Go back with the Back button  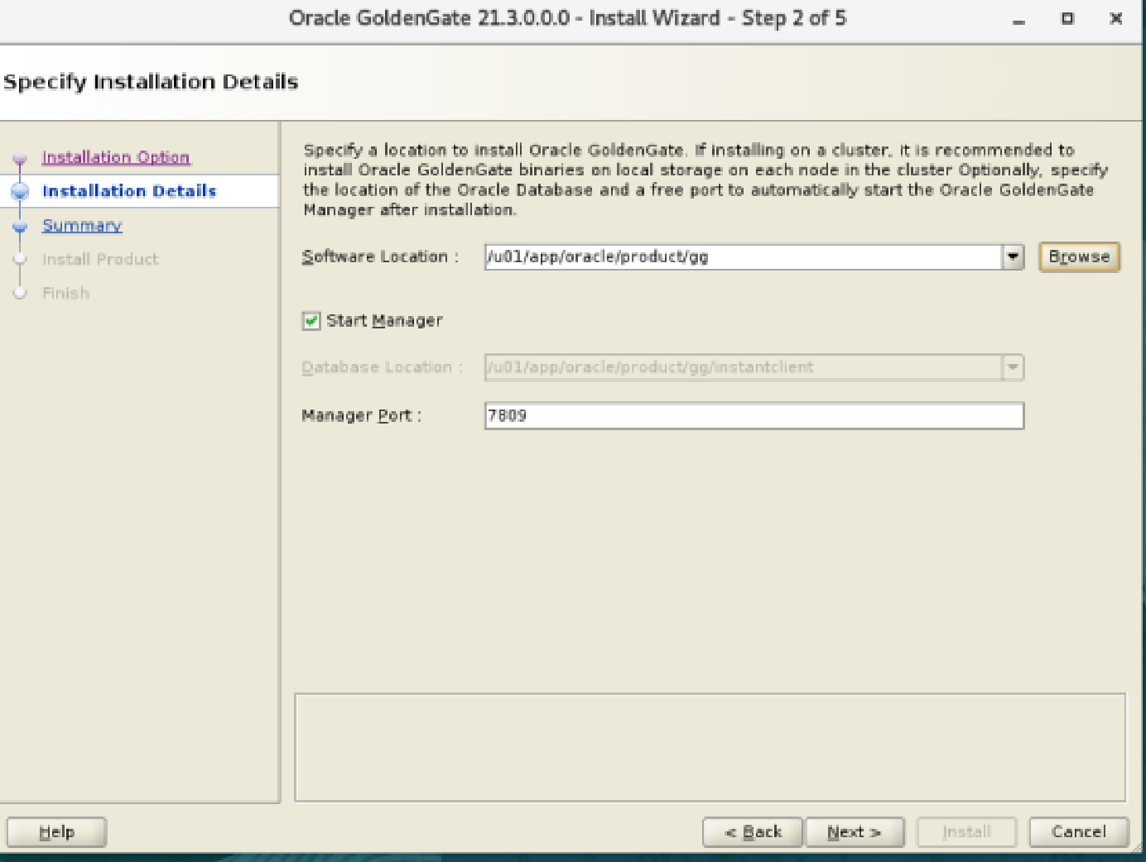point(753,832)
